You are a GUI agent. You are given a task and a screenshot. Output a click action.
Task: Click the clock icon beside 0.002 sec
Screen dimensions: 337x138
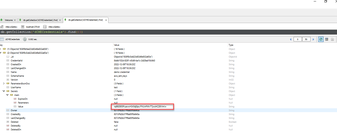tap(25, 39)
